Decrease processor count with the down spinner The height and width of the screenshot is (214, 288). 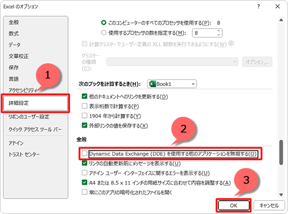pyautogui.click(x=219, y=35)
